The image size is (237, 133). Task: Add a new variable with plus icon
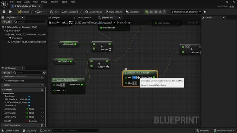point(42,90)
